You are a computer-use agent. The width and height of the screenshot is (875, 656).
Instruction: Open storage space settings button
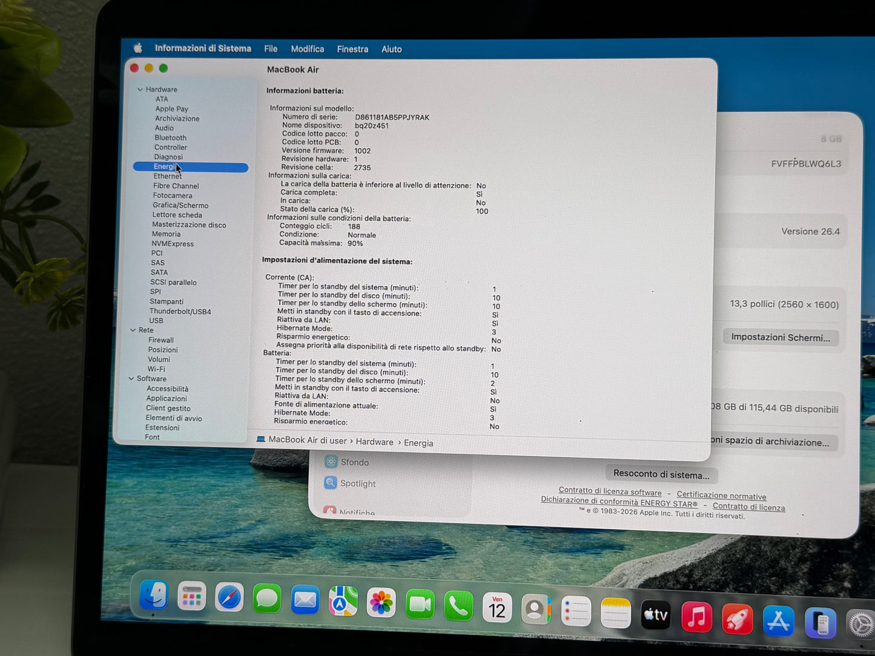coord(774,441)
